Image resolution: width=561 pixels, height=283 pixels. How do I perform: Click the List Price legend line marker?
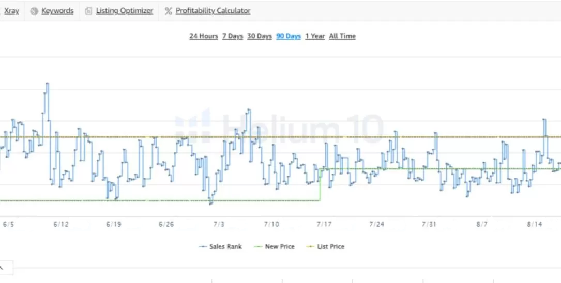click(311, 247)
